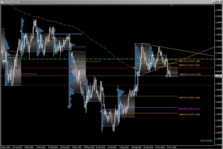Click the 30 May 2012 date label
223x149 pixels.
coord(89,147)
